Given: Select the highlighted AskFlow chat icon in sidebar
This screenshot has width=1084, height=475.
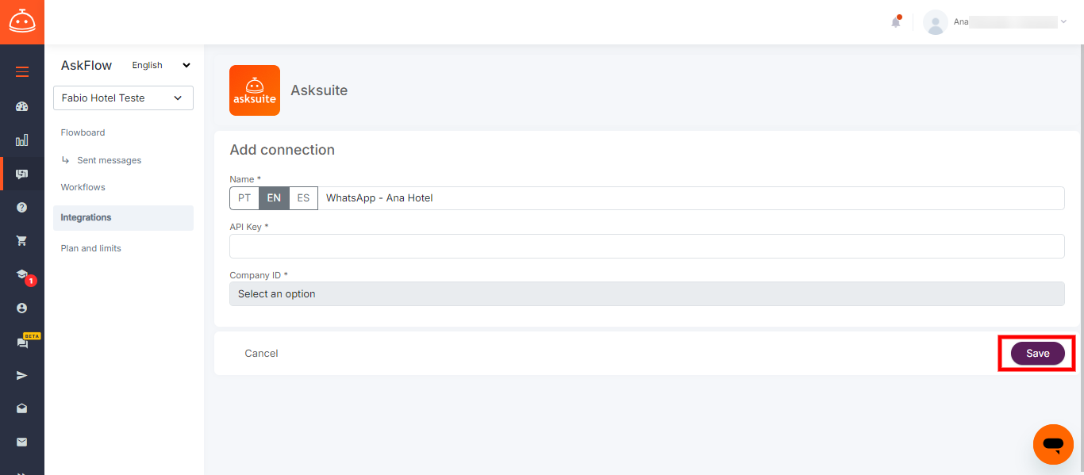Looking at the screenshot, I should click(x=22, y=174).
